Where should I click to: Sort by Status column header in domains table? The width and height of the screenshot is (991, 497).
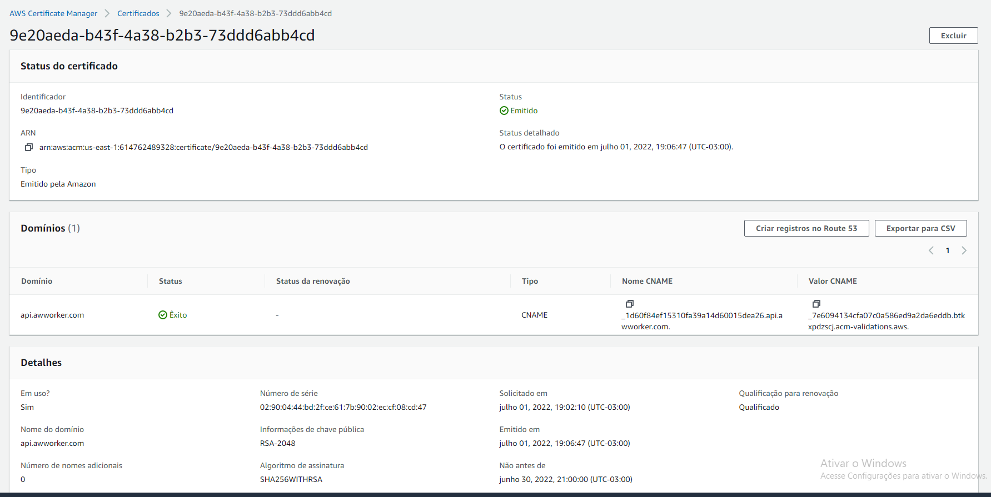pos(171,281)
